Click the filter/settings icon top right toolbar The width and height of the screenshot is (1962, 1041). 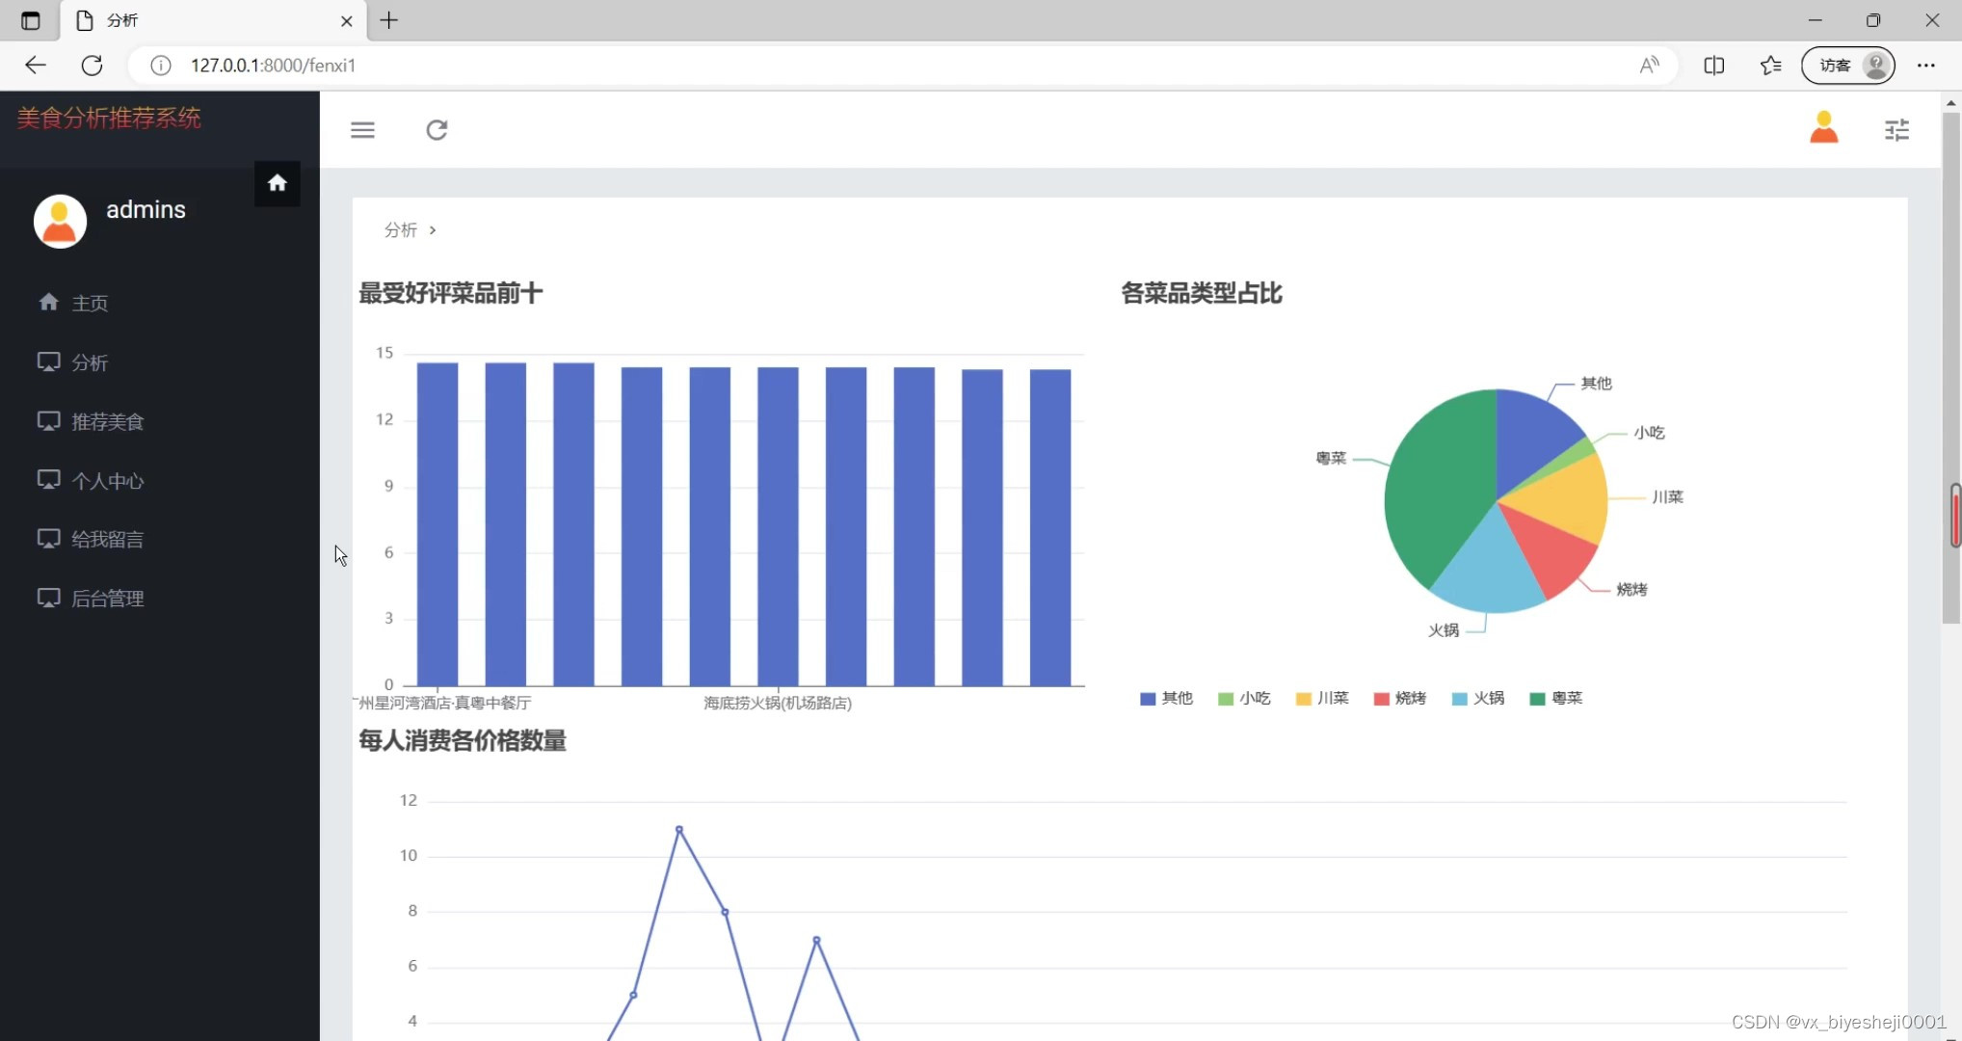coord(1897,130)
